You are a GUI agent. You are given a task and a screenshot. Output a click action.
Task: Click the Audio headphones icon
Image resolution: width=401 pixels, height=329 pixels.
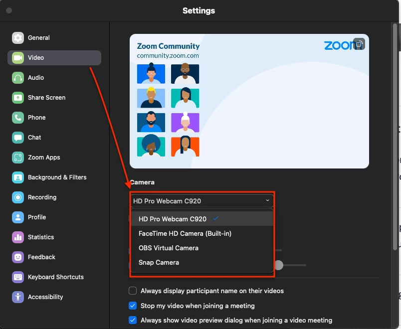pos(18,78)
